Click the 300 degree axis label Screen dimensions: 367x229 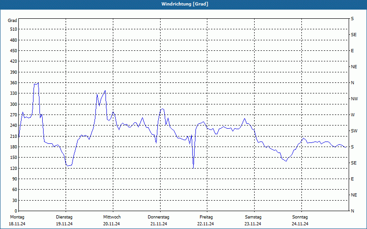coord(14,104)
